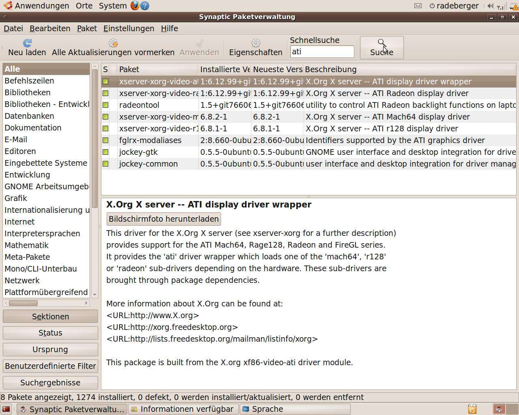Open the mail envelope indicator in the top panel
Image resolution: width=519 pixels, height=415 pixels.
418,6
